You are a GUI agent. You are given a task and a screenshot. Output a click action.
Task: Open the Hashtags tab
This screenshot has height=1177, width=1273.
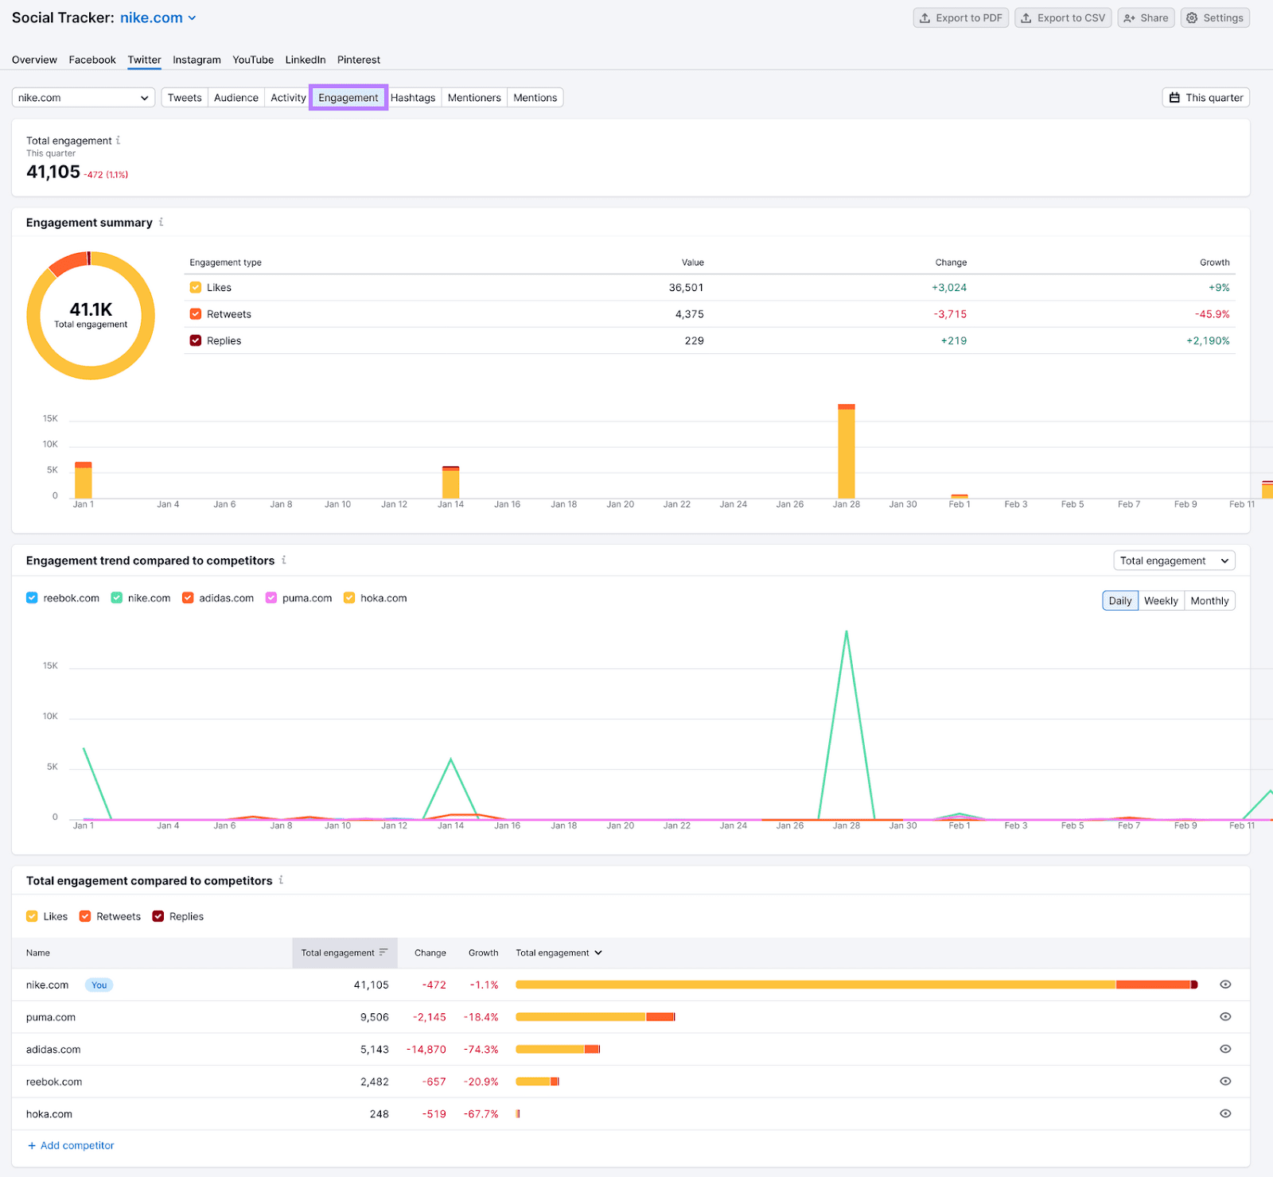(x=413, y=97)
